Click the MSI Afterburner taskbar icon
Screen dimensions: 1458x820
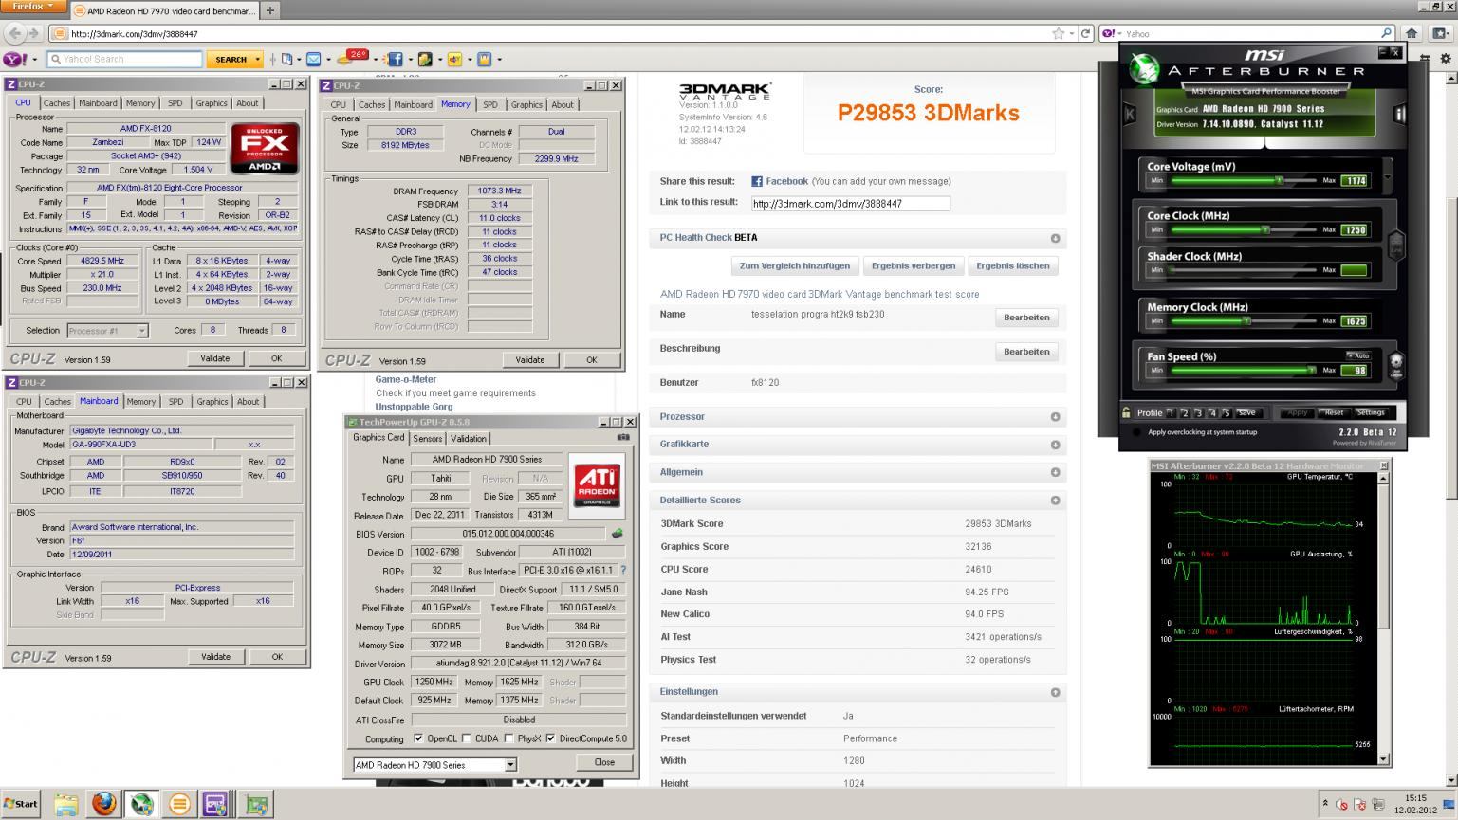coord(142,804)
